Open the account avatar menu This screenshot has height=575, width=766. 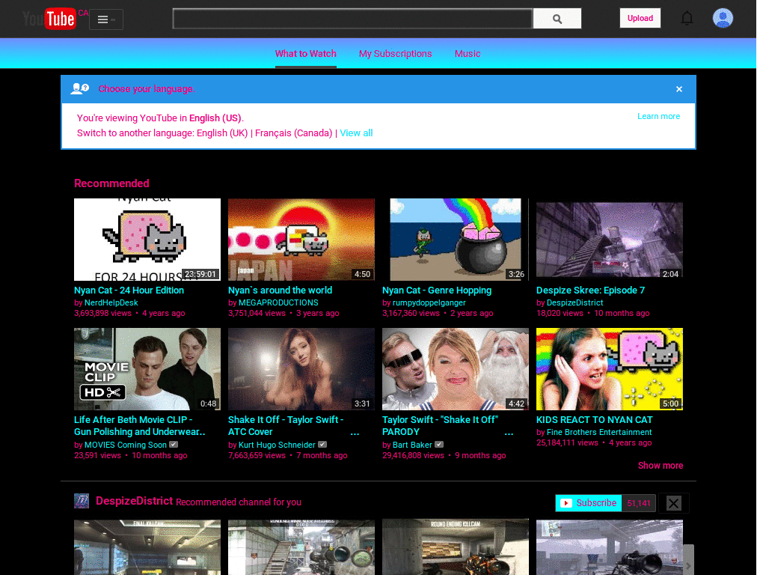[x=723, y=18]
